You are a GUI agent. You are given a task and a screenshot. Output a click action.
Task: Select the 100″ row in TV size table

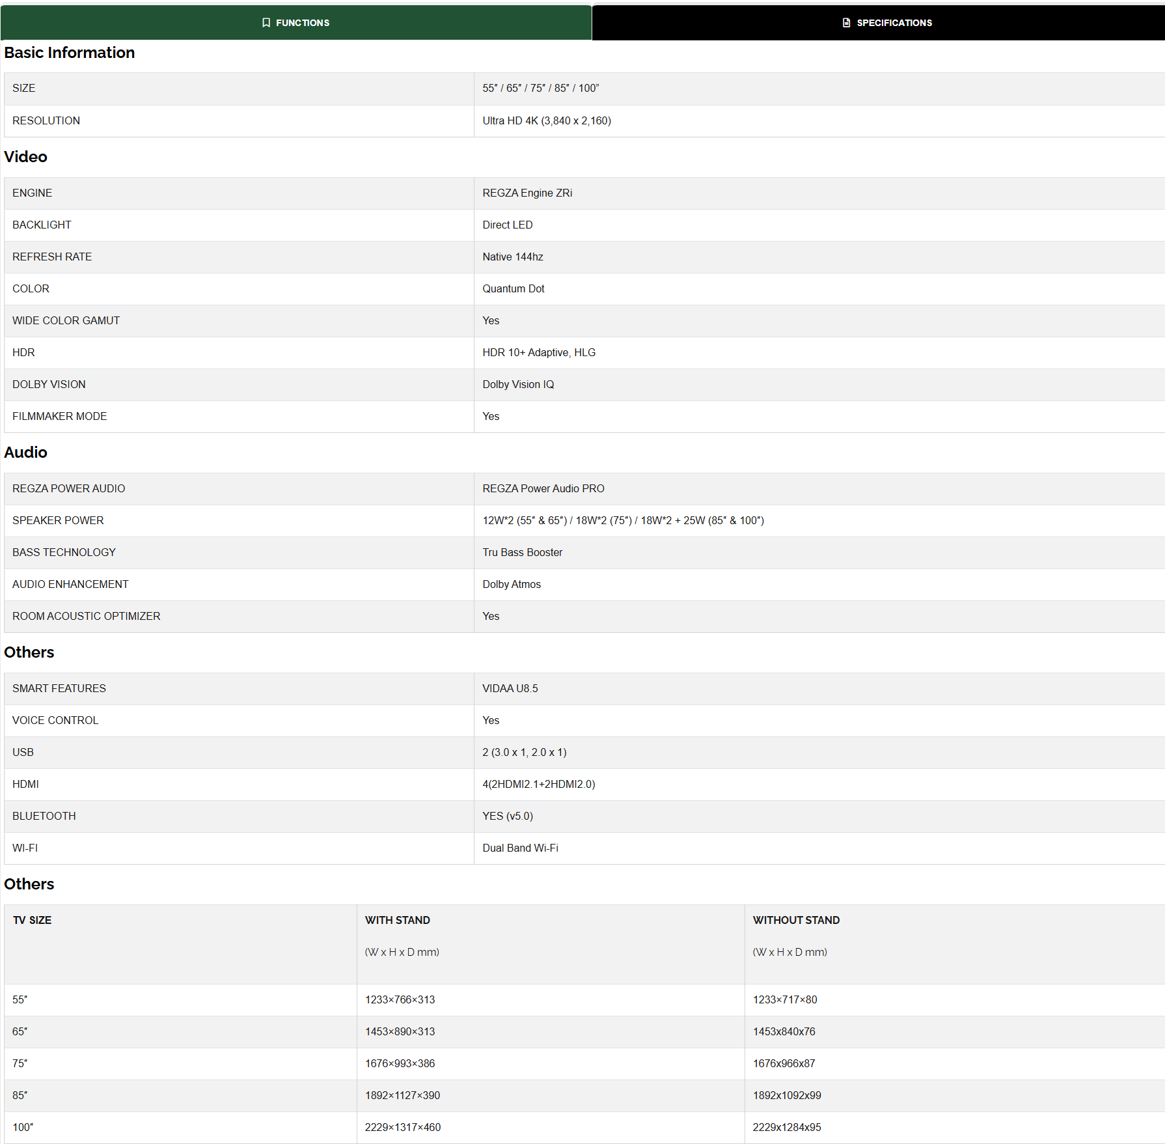[x=23, y=1127]
